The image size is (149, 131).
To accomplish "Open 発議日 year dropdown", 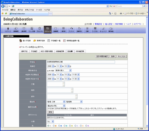I will coord(50,66).
